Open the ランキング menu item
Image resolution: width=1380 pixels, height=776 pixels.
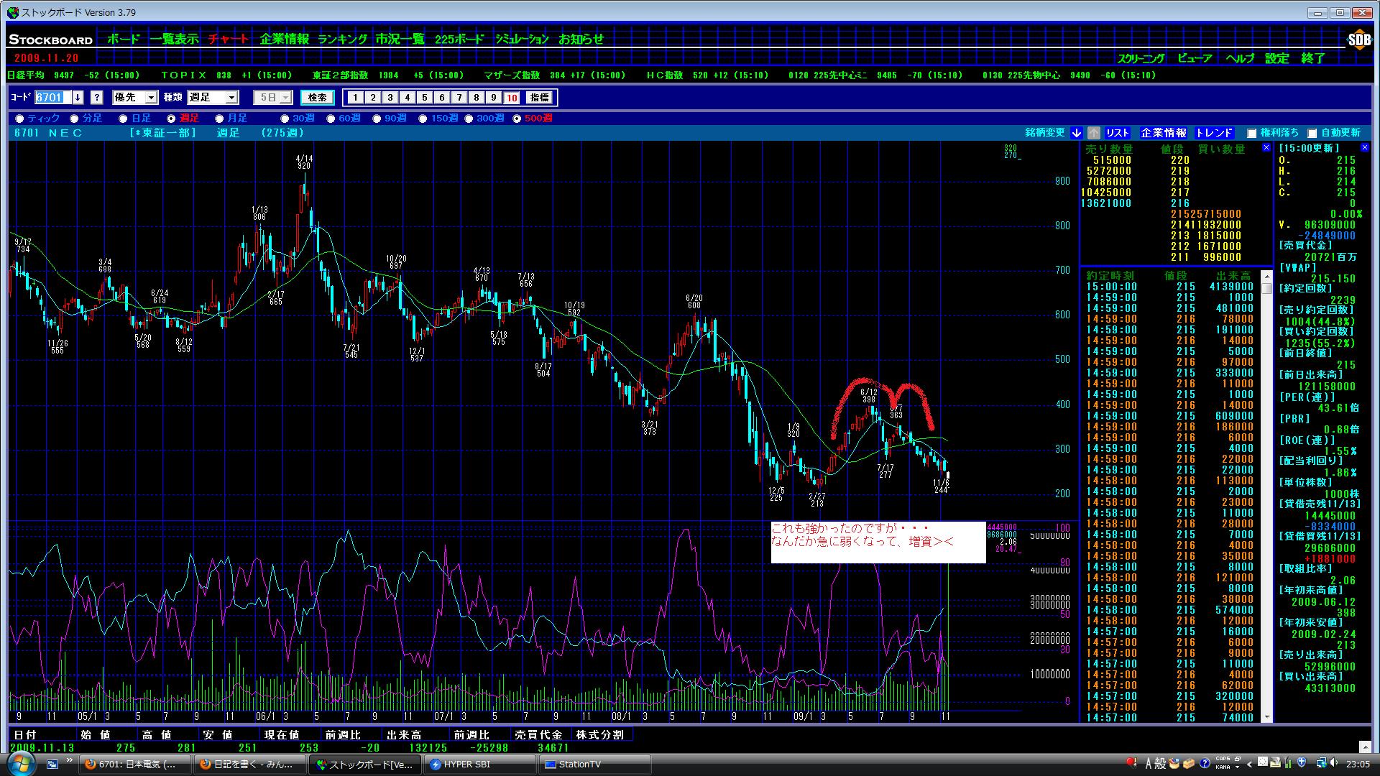pyautogui.click(x=342, y=40)
